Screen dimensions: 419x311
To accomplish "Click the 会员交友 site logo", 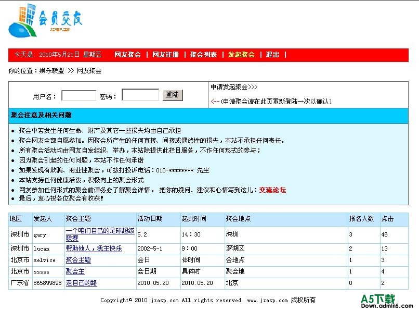I will [46, 22].
